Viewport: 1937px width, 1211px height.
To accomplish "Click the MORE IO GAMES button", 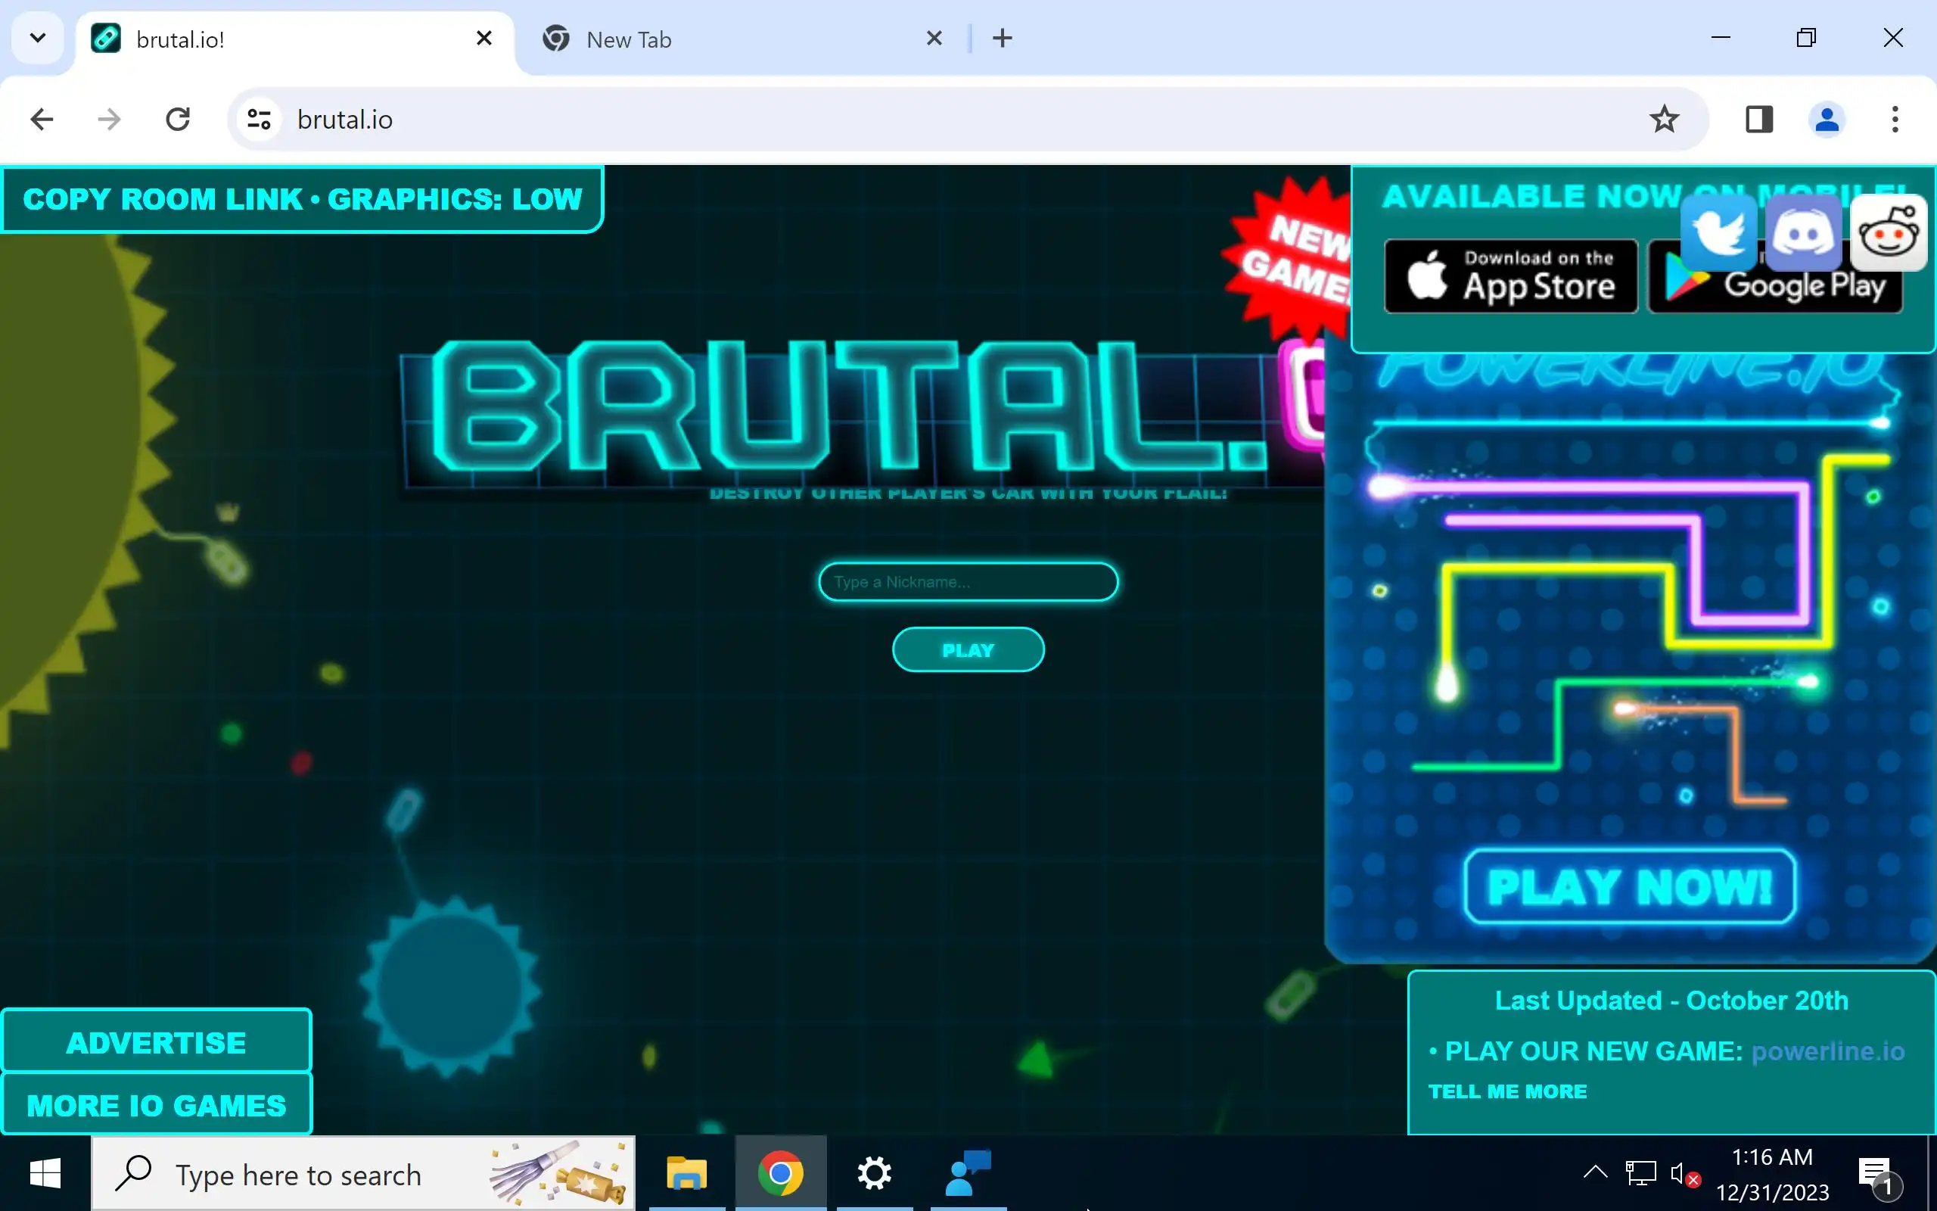I will [156, 1106].
